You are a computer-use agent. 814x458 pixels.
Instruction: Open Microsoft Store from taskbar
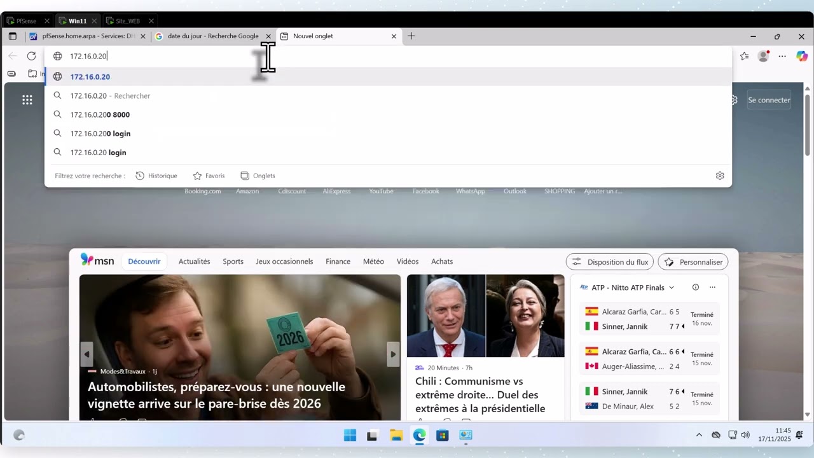coord(443,435)
